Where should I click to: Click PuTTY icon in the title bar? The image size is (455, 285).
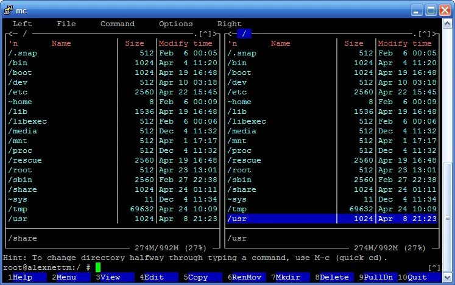[9, 10]
